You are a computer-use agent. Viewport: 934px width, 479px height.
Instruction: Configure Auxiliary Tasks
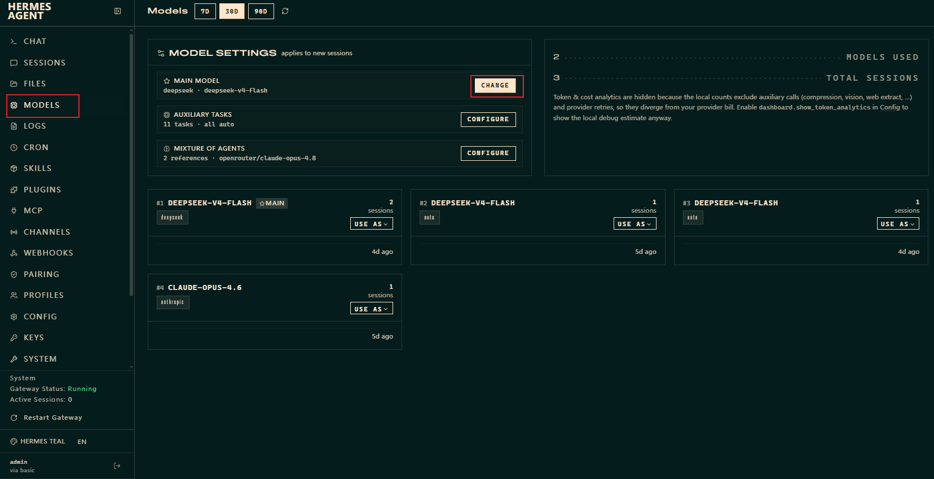[x=488, y=120]
